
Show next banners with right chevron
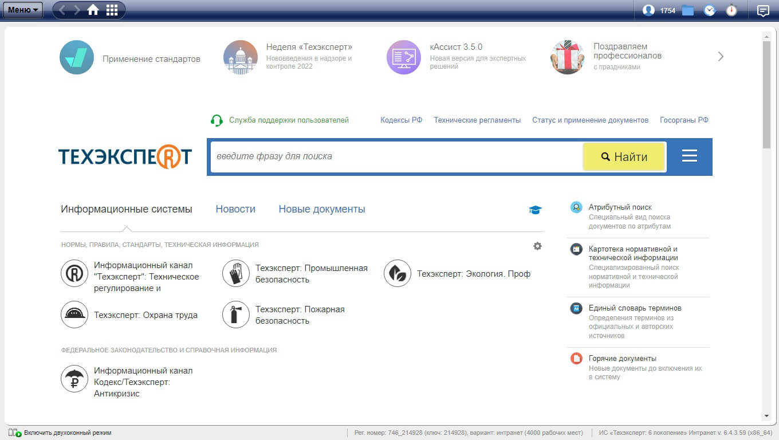(721, 56)
